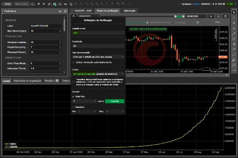238x158 pixels.
Task: Select the XAUUSD m15 tab
Action: pos(82,11)
